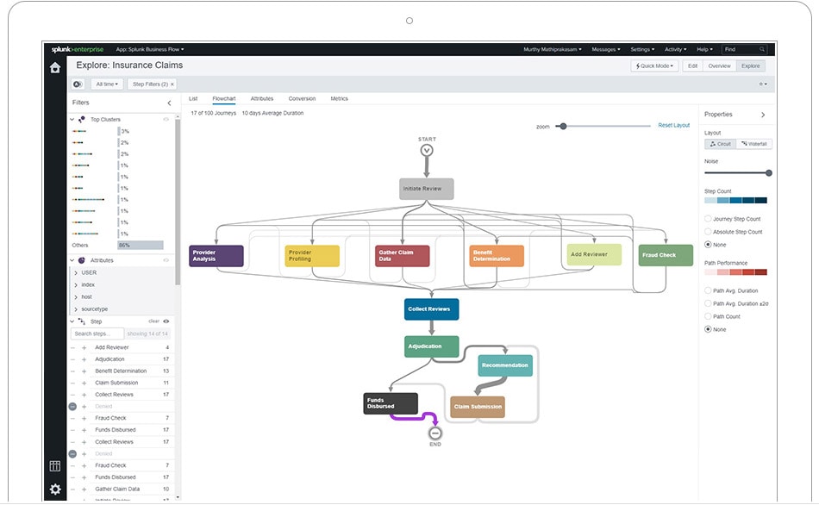
Task: Select the Absolute Step Count radio button
Action: click(x=709, y=231)
